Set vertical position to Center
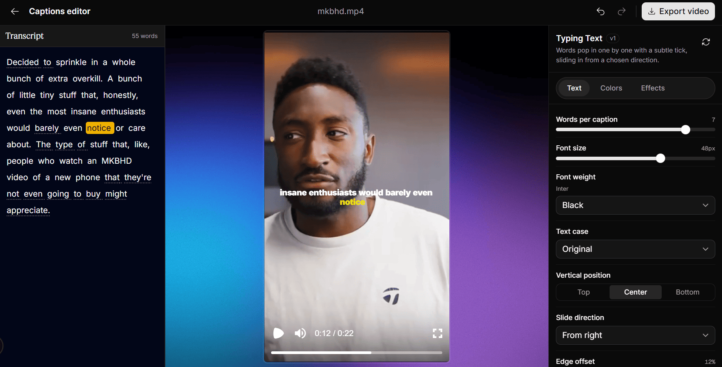This screenshot has height=367, width=722. [635, 292]
